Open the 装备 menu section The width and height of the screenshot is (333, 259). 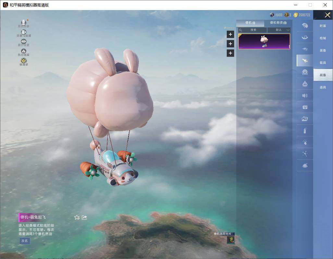[x=323, y=51]
